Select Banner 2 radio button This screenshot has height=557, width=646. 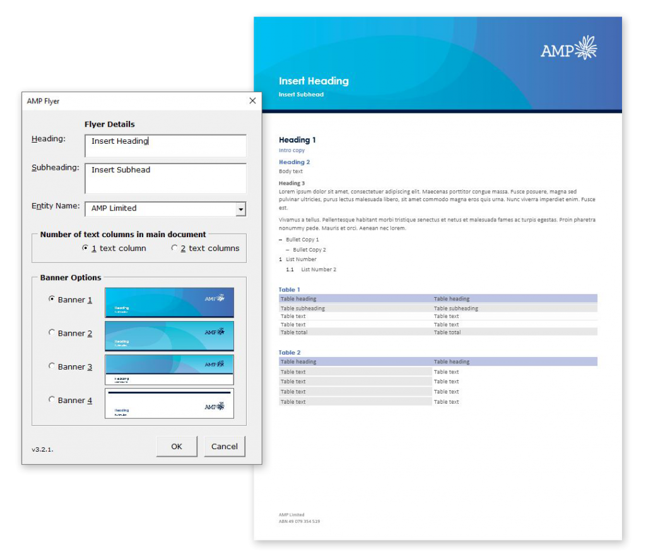point(52,333)
